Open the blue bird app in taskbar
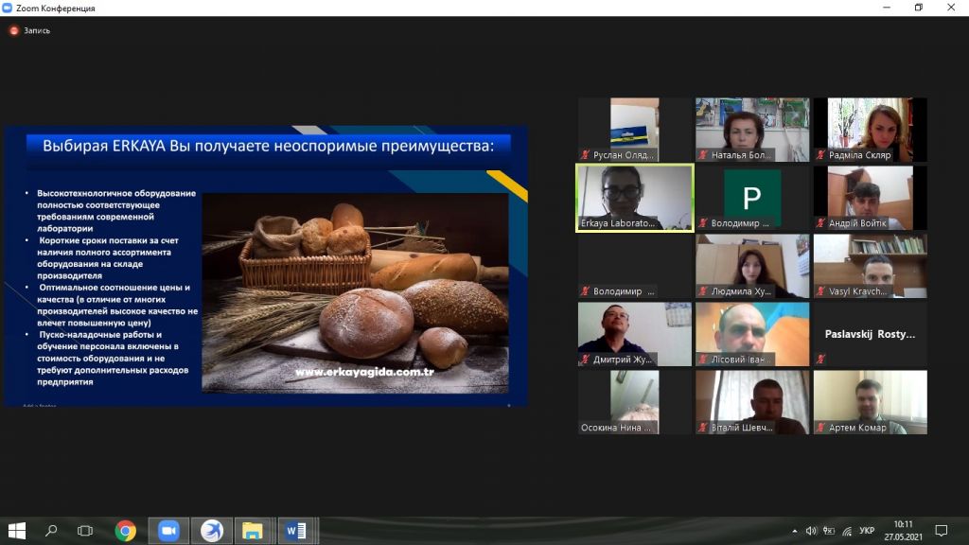 [x=212, y=530]
